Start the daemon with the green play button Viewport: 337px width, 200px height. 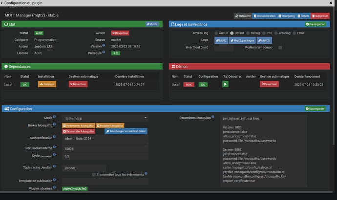[x=225, y=84]
